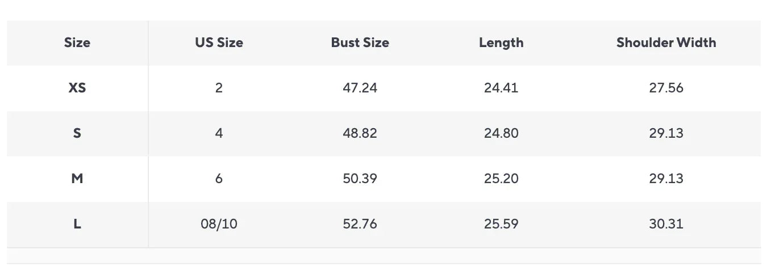Select the XS size row label

(x=77, y=88)
